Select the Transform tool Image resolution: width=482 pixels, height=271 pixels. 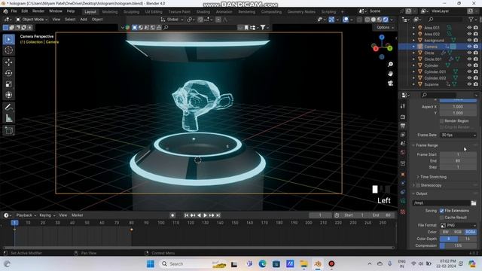click(x=8, y=95)
